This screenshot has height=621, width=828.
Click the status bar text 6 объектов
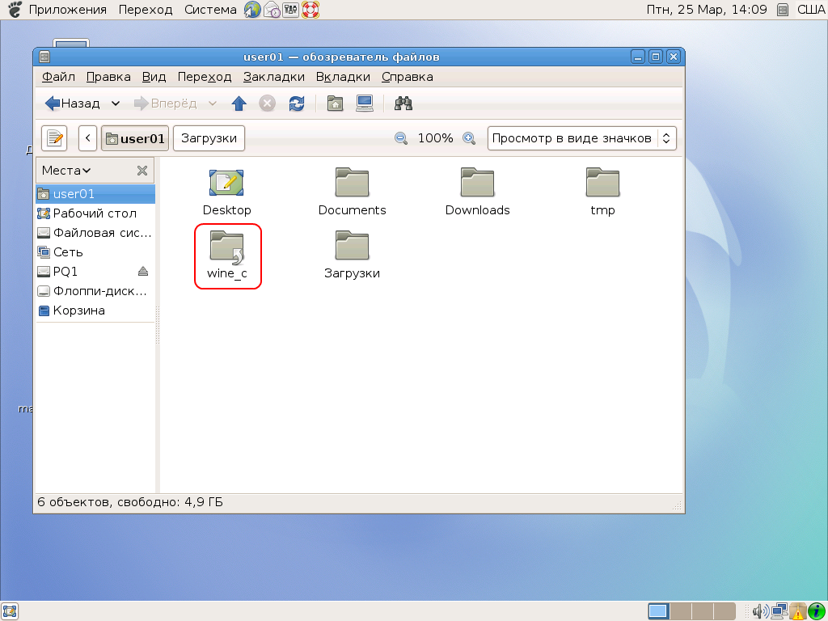(x=130, y=501)
